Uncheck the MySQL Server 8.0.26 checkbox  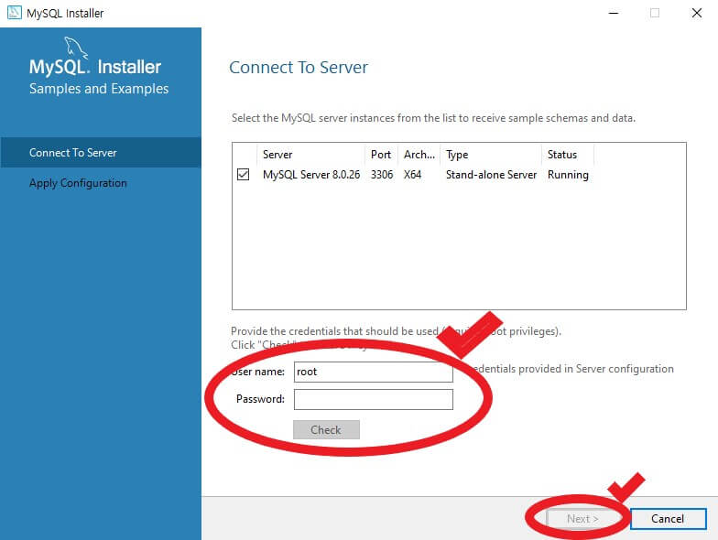pos(244,174)
